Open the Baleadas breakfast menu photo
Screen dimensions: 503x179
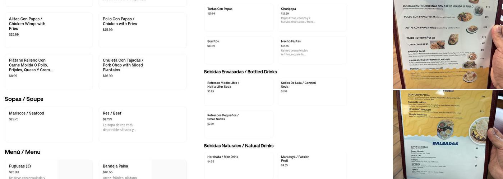[x=448, y=135]
